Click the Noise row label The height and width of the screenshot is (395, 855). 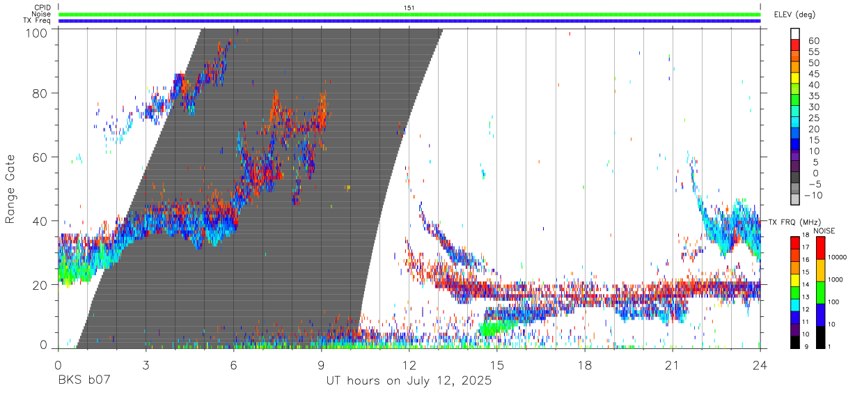click(42, 14)
